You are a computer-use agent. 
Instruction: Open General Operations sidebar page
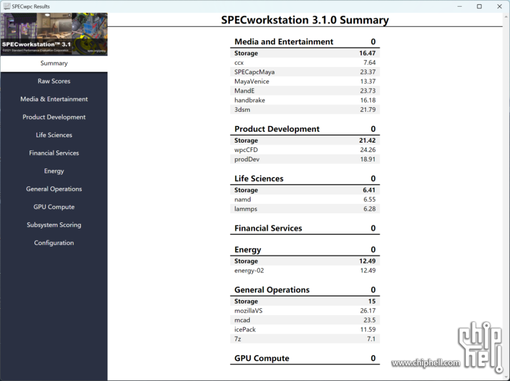(x=54, y=189)
